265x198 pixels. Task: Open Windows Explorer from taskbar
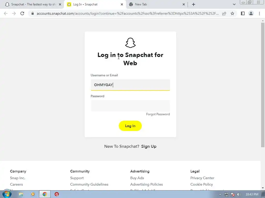(x=21, y=194)
